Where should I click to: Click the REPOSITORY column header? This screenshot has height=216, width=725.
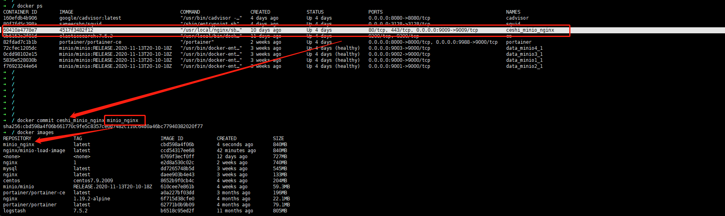click(17, 139)
